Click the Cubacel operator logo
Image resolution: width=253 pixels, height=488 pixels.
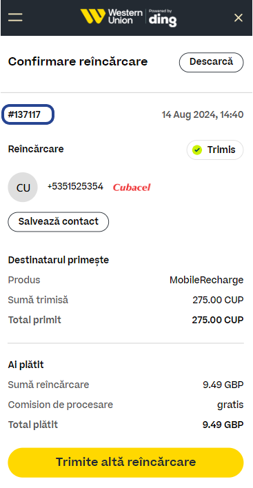(132, 187)
